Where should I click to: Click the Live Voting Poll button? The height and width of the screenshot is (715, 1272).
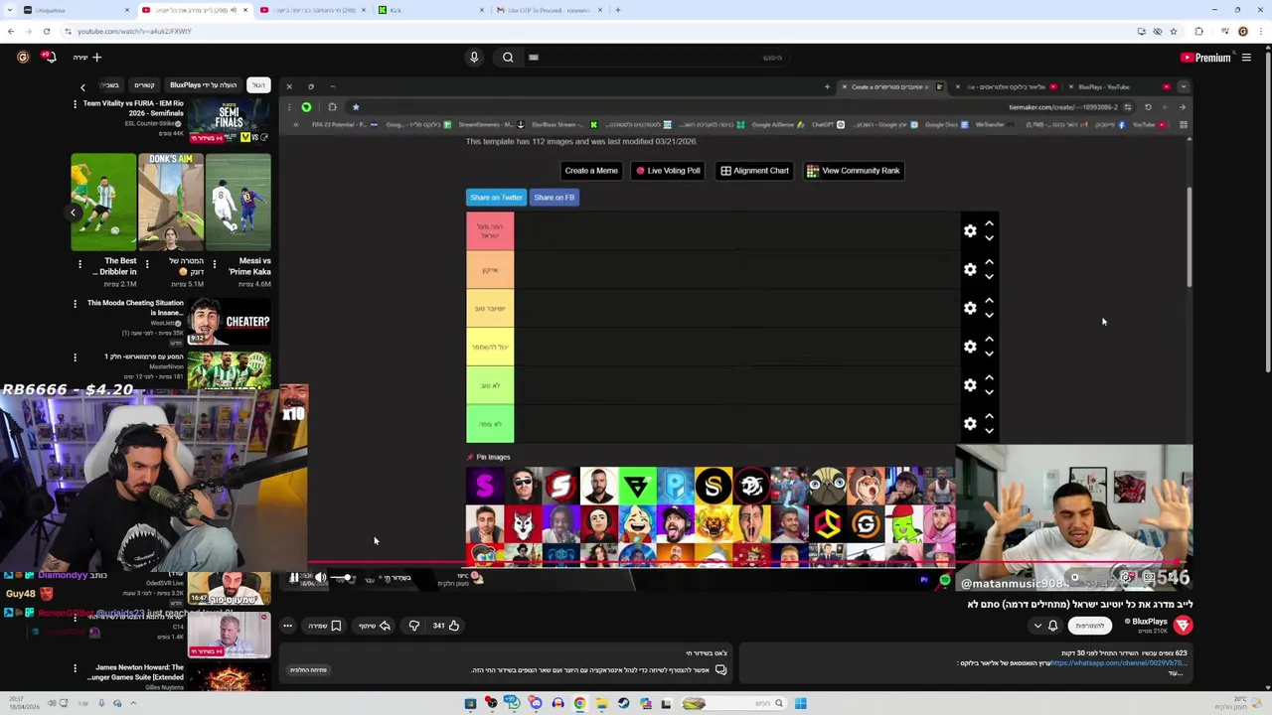pyautogui.click(x=668, y=171)
